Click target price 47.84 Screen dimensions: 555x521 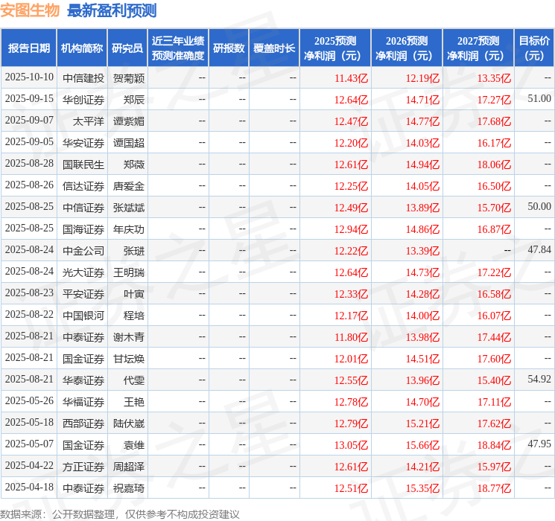539,250
